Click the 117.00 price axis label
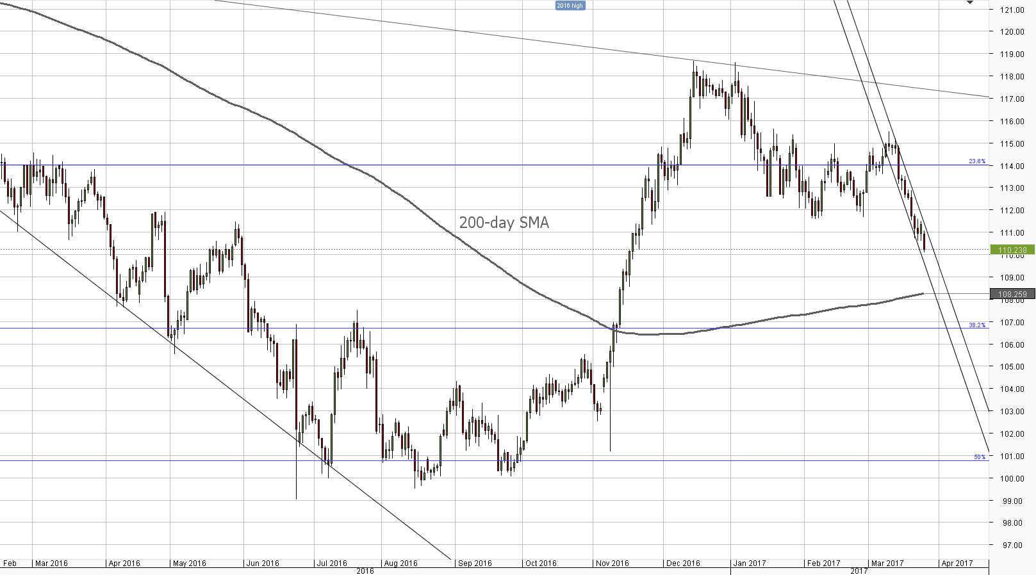 click(1012, 99)
